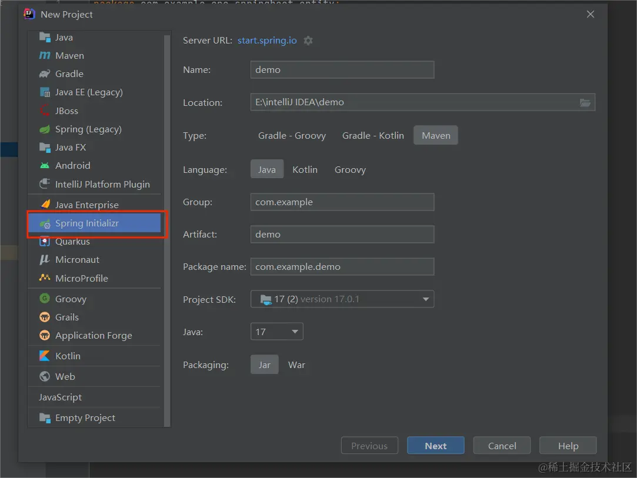Screen dimensions: 637x478
Task: Click the Empty Project folder icon
Action: coord(45,417)
